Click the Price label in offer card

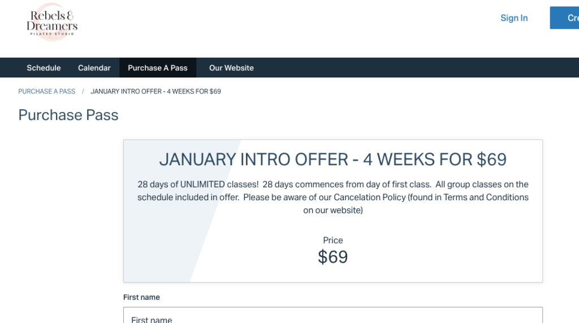click(332, 240)
